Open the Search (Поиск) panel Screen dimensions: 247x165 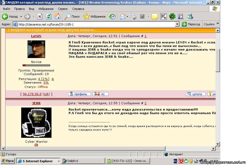72,16
